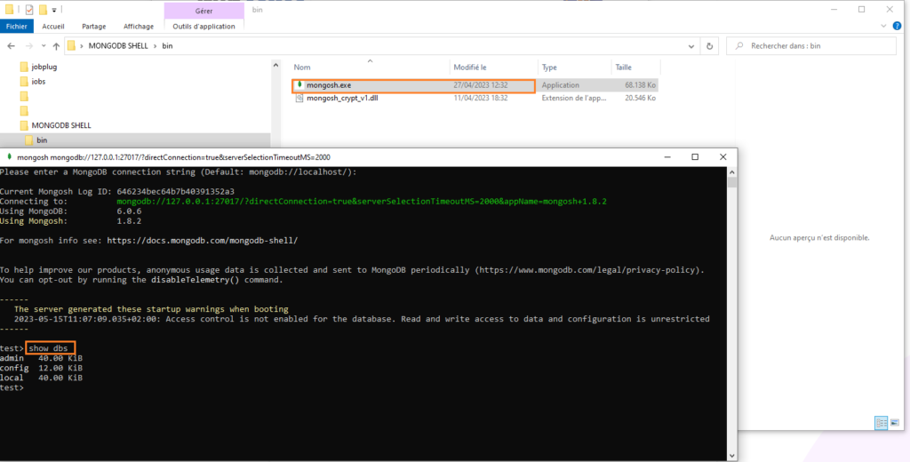Open the Fichier ribbon tab
Image resolution: width=910 pixels, height=462 pixels.
pyautogui.click(x=17, y=26)
